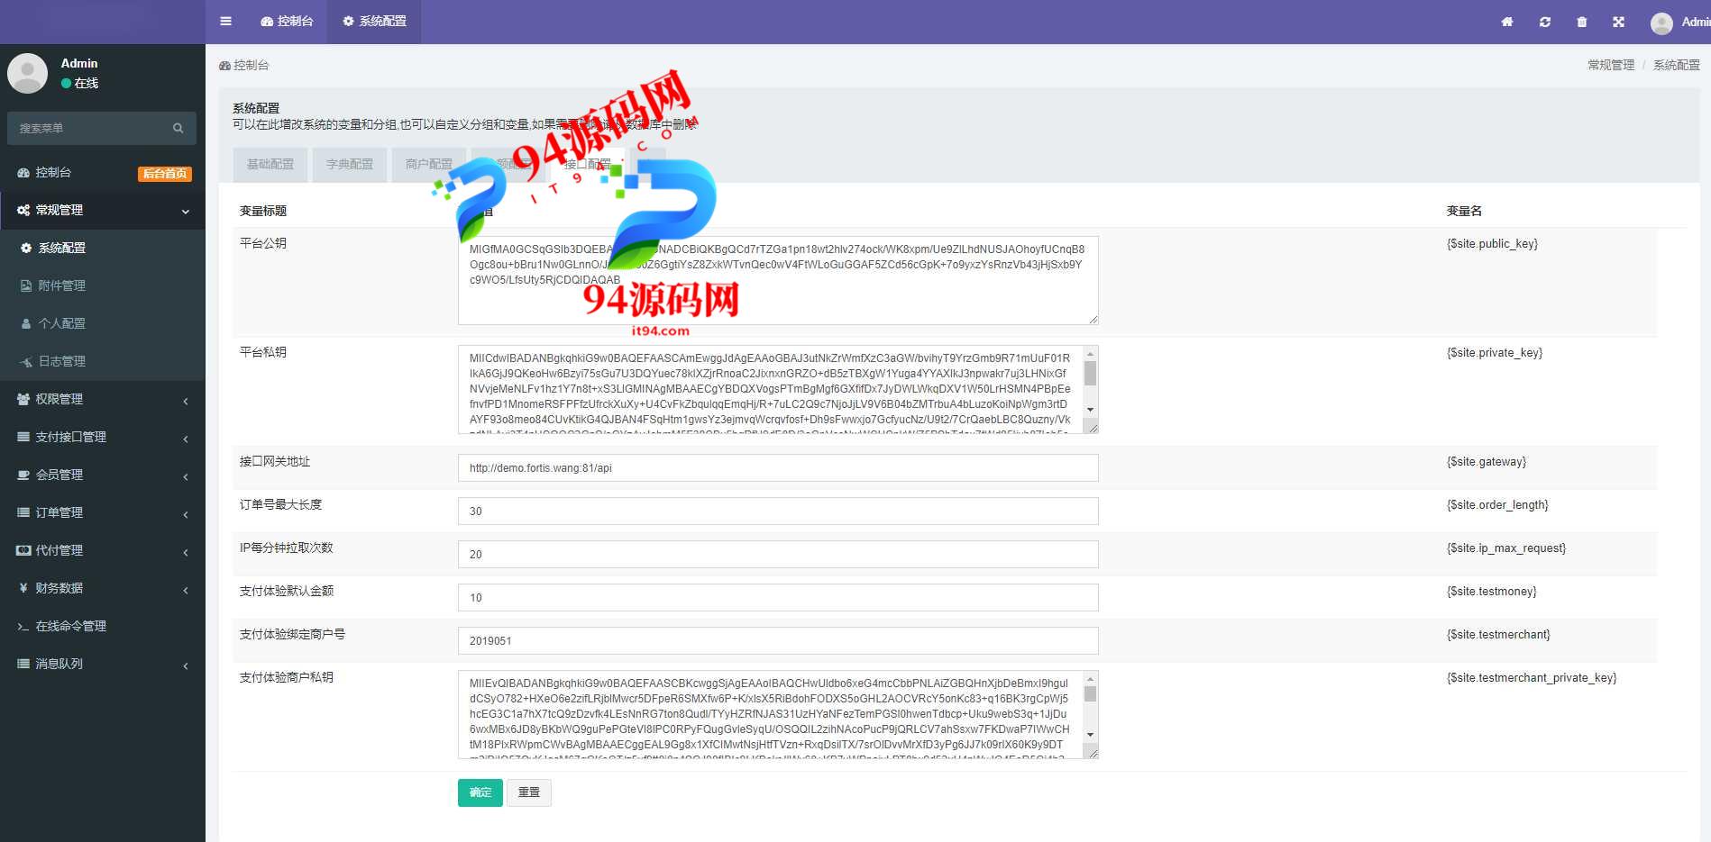The image size is (1711, 842).
Task: Click the {$site.public_key} variable name
Action: tap(1492, 243)
